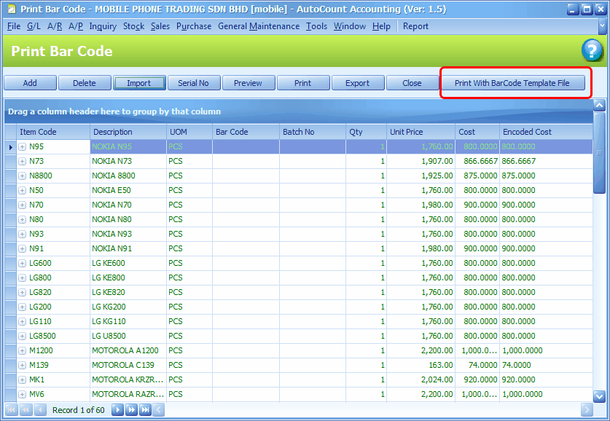Open the Serial No button
The image size is (610, 421).
coord(193,83)
